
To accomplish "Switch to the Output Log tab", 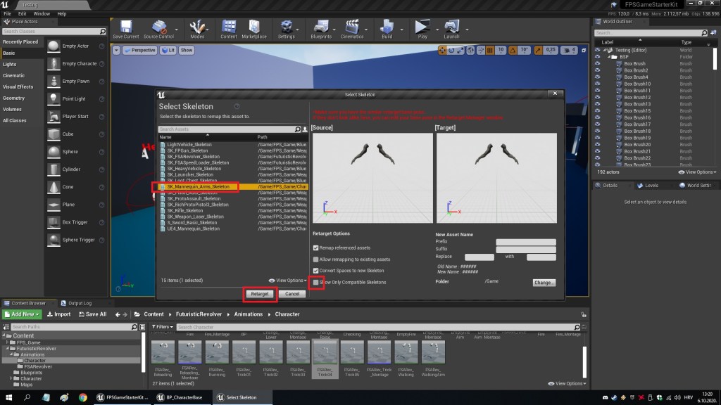I will pos(79,303).
